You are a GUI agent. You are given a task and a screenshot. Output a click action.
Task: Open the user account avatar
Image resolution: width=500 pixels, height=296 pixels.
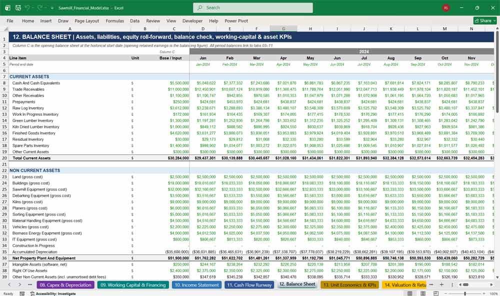pyautogui.click(x=446, y=7)
